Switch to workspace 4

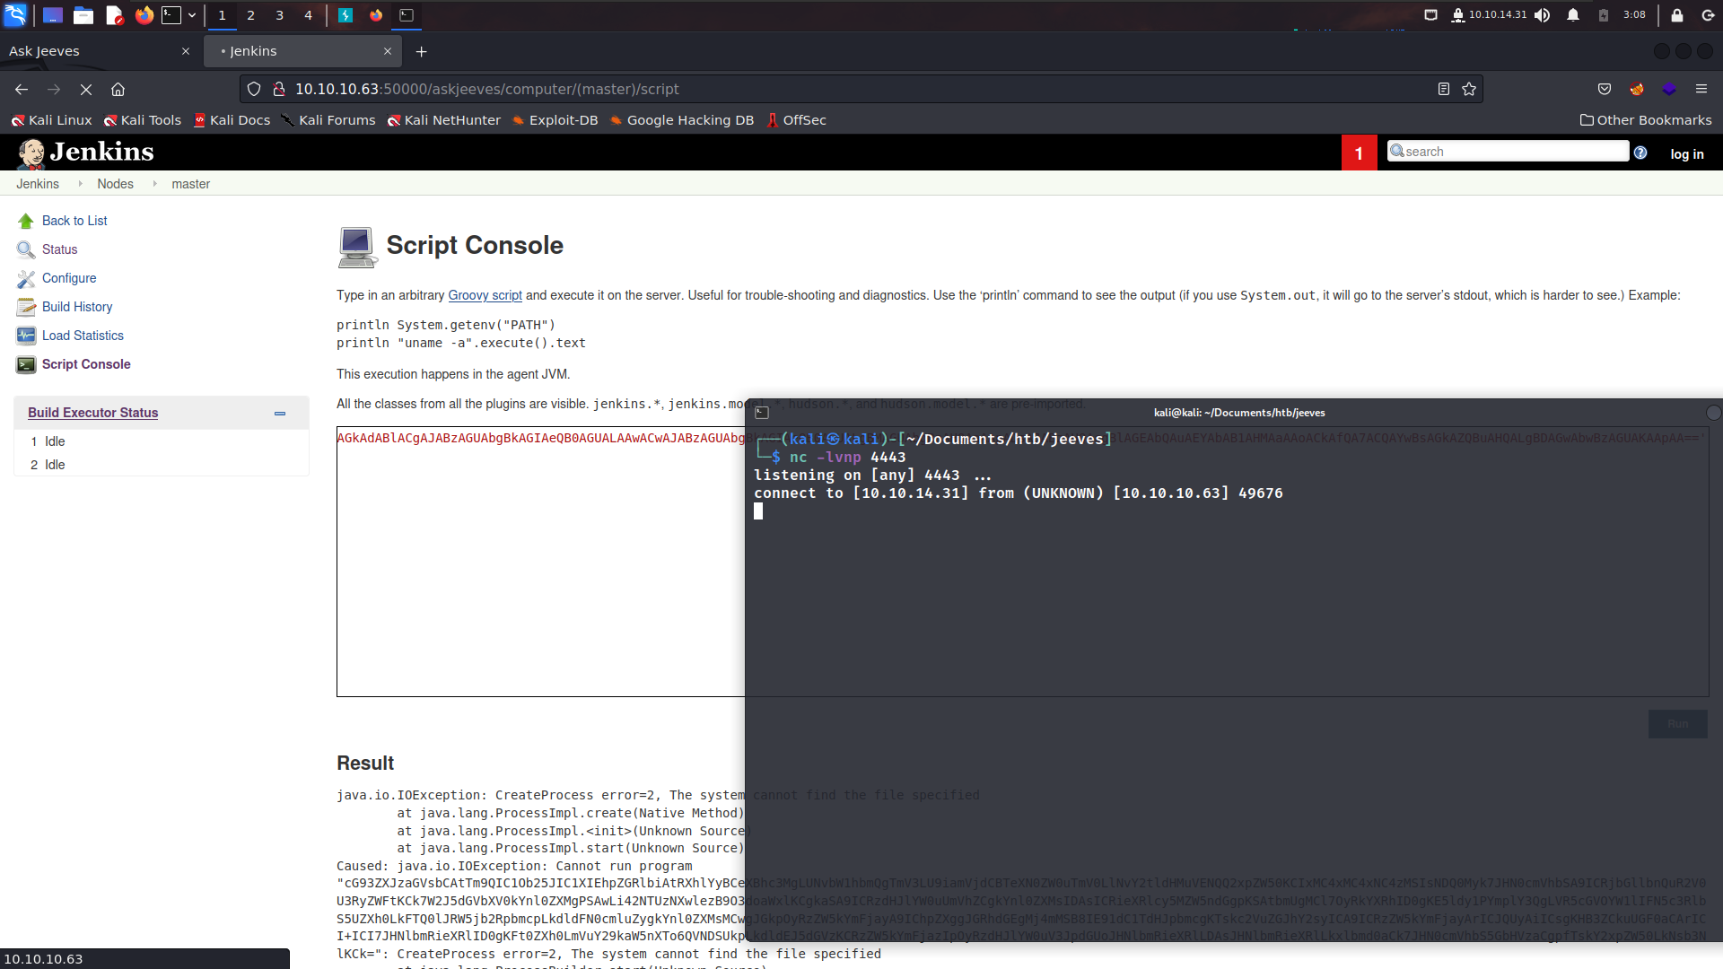click(308, 14)
